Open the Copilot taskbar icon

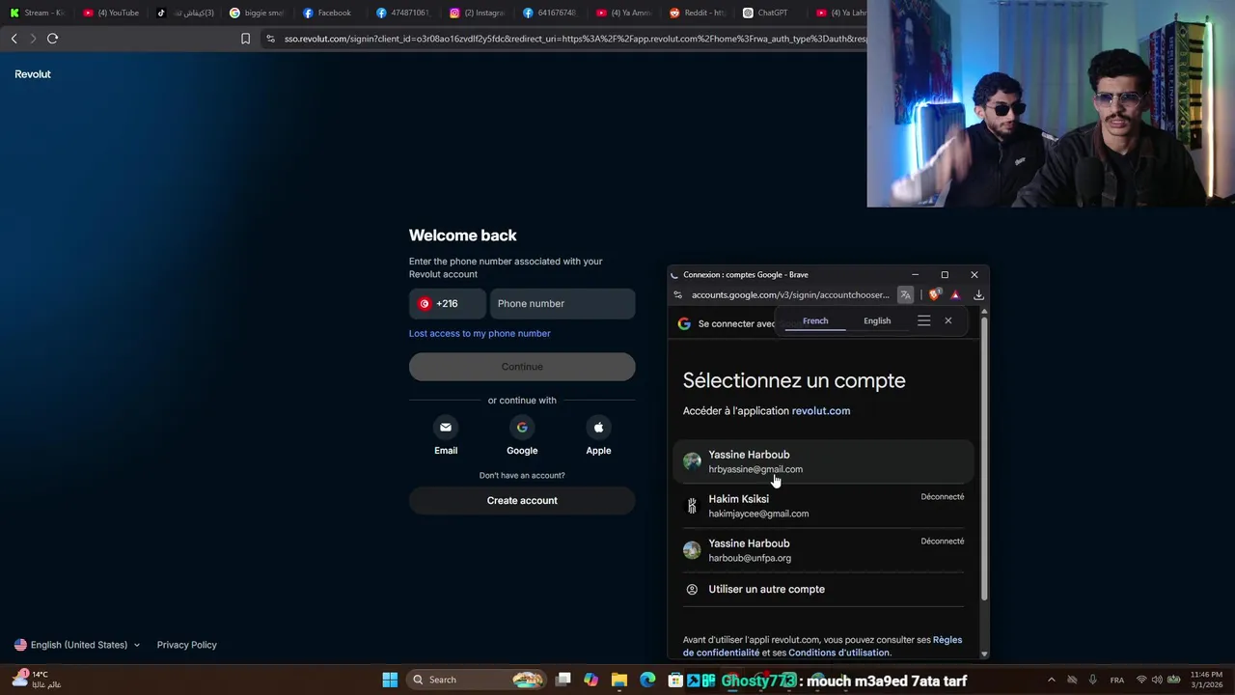590,680
